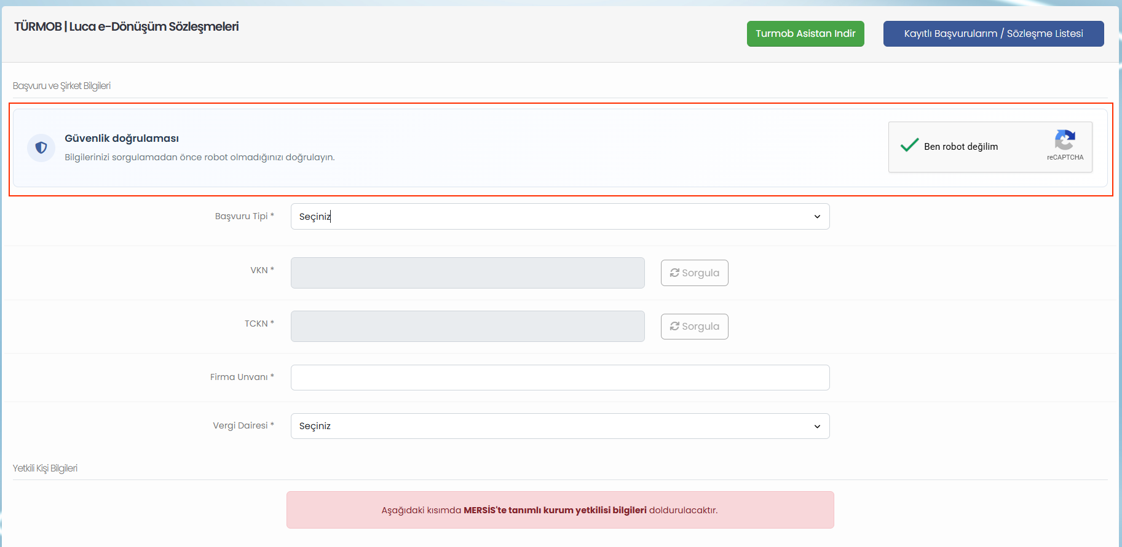Image resolution: width=1122 pixels, height=547 pixels.
Task: Click the VKN field label
Action: [263, 270]
